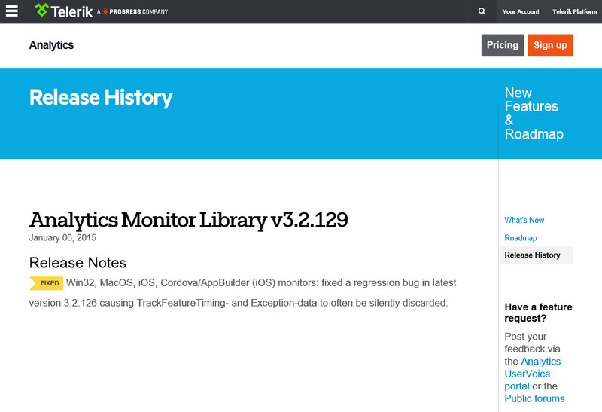Open the Your Account menu

(x=521, y=11)
